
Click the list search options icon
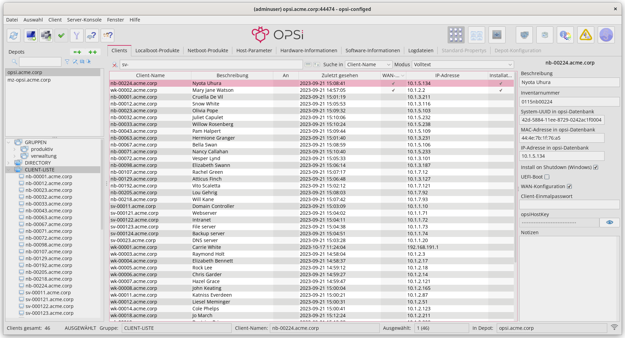click(317, 65)
